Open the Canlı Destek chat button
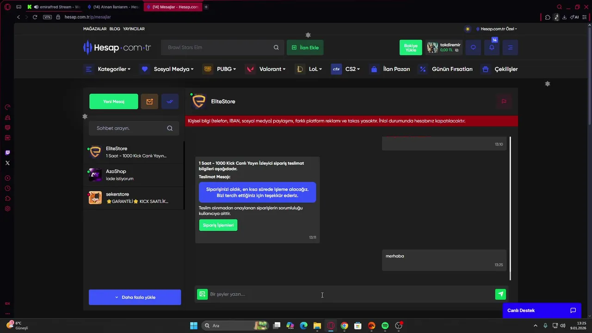The height and width of the screenshot is (333, 592). (542, 310)
